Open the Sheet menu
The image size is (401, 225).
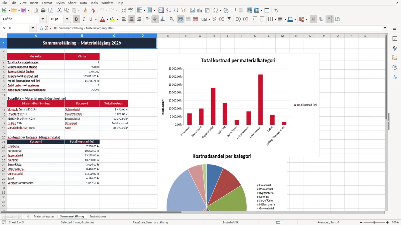point(72,3)
